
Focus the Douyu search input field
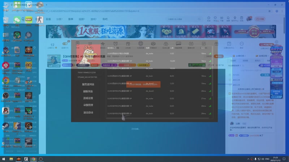tap(182, 19)
